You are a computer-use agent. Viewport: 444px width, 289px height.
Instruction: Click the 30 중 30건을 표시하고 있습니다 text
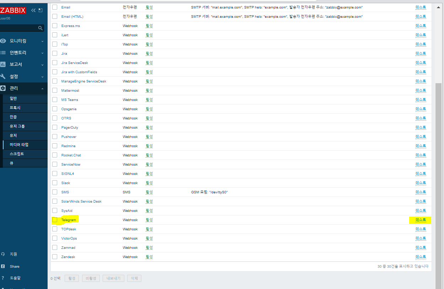[403, 266]
